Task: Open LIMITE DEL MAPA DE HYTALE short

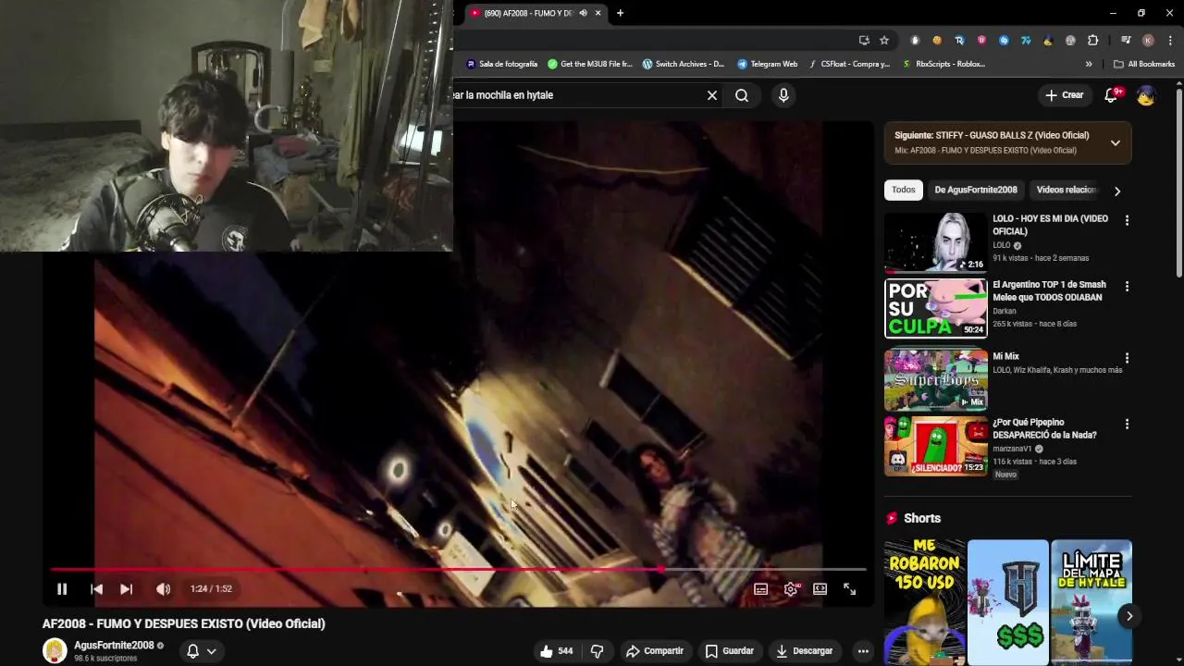Action: coord(1091,602)
